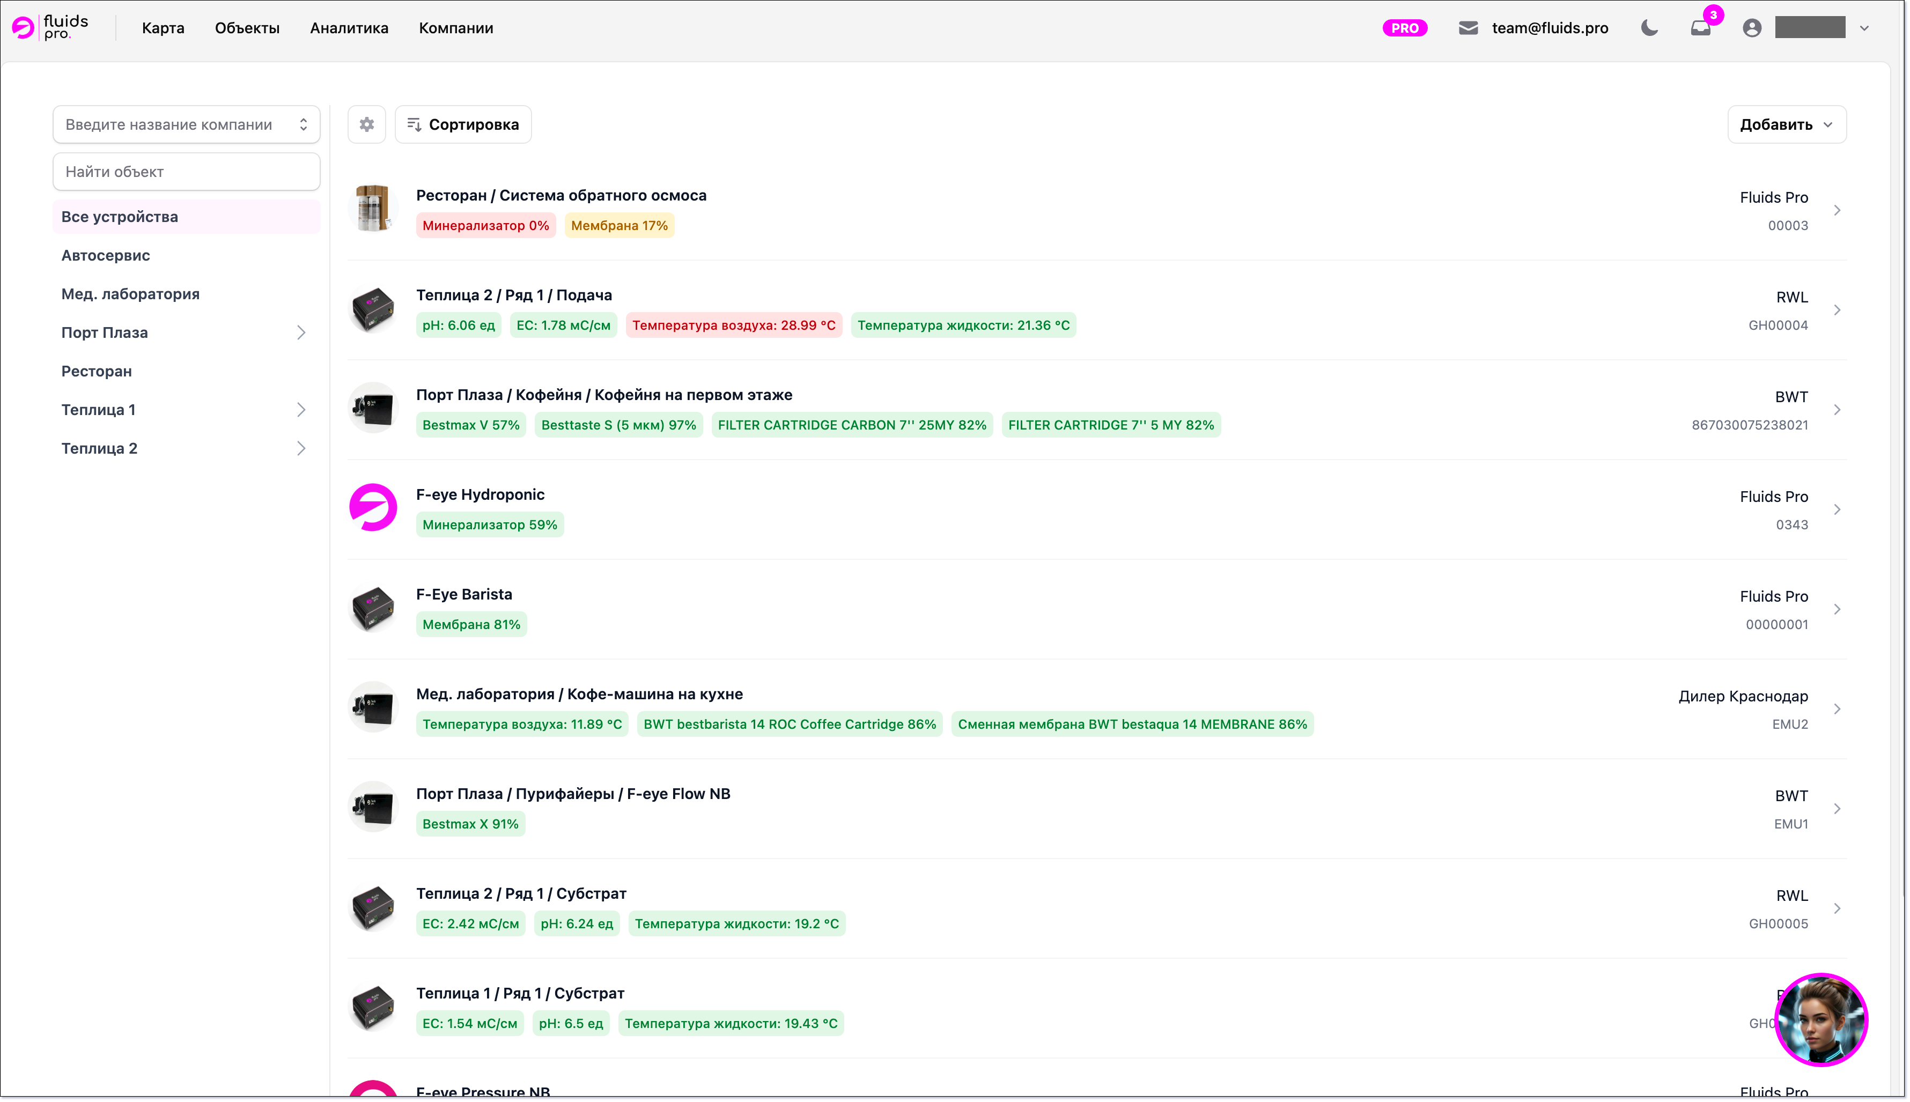Image resolution: width=1910 pixels, height=1102 pixels.
Task: Expand the Теплица 2 chevron
Action: (301, 448)
